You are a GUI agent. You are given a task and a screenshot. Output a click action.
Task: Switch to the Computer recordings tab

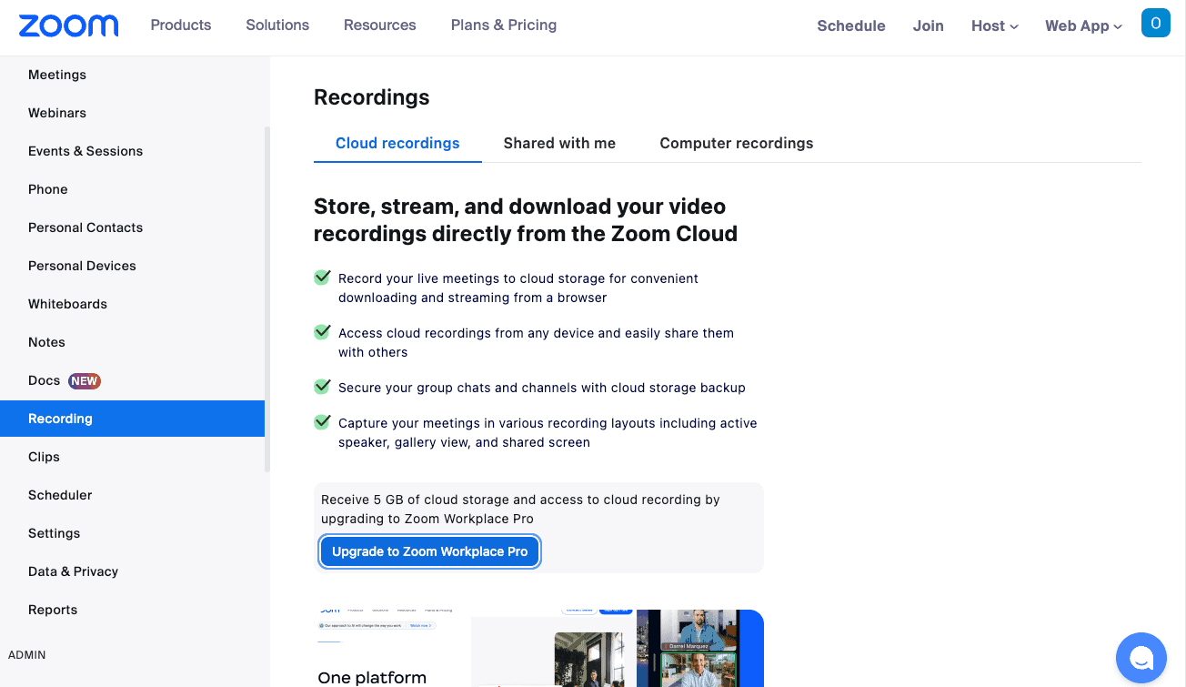737,143
